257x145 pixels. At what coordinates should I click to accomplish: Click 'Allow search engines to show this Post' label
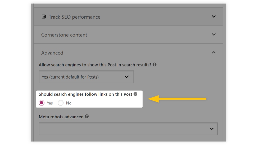click(95, 65)
